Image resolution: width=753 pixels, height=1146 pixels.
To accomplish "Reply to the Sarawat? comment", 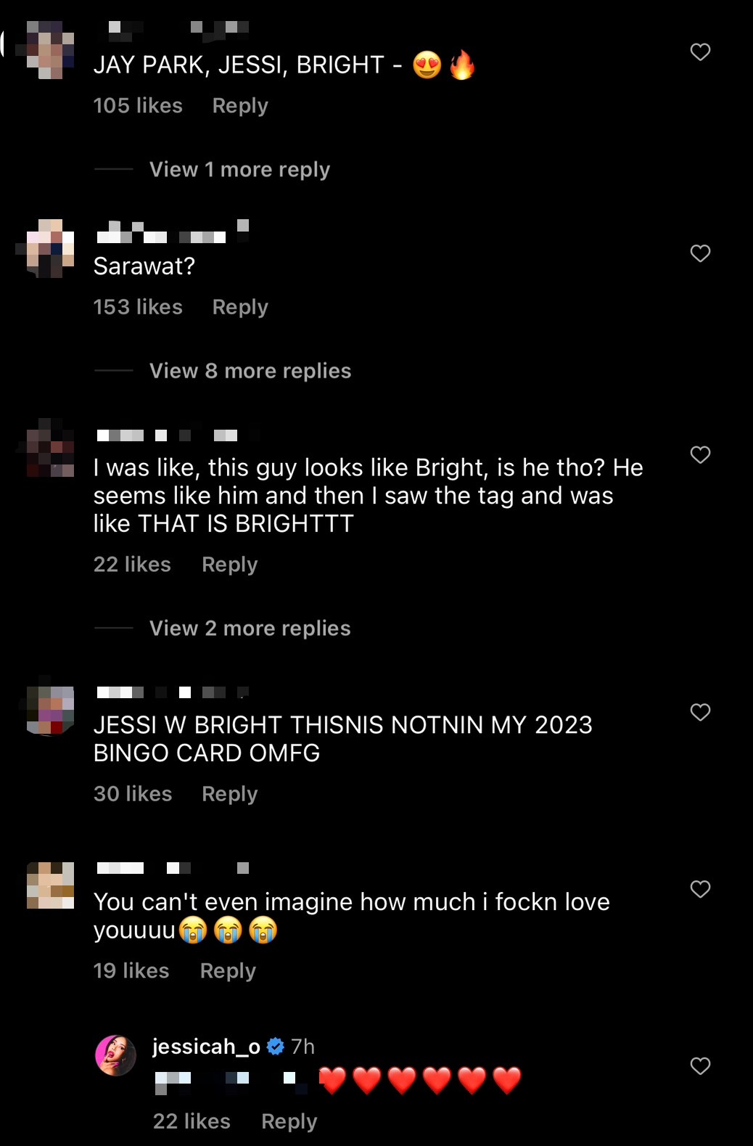I will pos(240,307).
